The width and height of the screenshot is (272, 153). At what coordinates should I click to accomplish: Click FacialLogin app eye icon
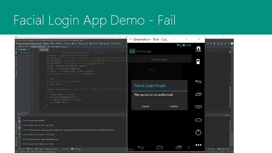(132, 51)
